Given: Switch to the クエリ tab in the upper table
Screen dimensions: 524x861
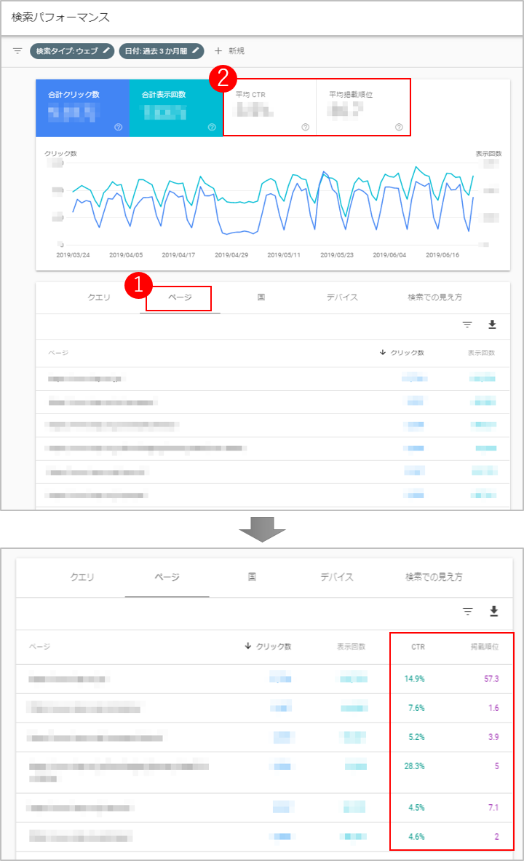Looking at the screenshot, I should click(99, 298).
